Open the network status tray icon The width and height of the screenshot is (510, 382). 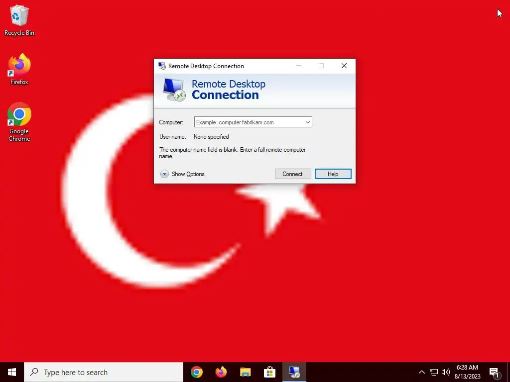(x=434, y=372)
